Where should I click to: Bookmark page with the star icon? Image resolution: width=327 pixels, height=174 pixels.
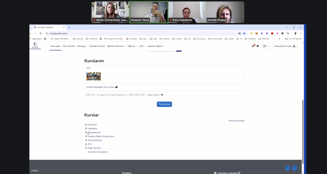coord(244,33)
